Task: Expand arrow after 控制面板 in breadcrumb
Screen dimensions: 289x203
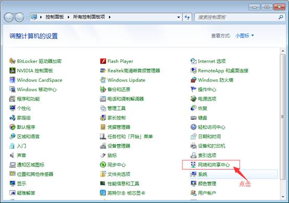Action: [x=68, y=17]
